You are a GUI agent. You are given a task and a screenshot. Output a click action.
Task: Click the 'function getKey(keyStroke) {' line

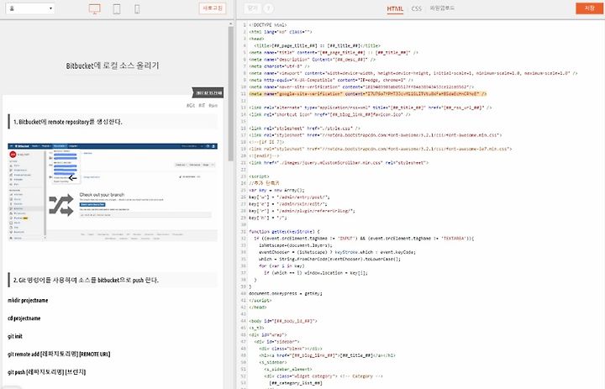tap(284, 232)
